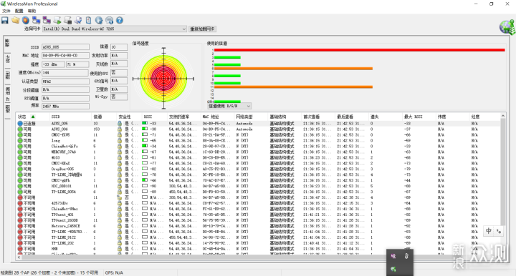Click the two-computers connect toolbar icon

[x=37, y=20]
